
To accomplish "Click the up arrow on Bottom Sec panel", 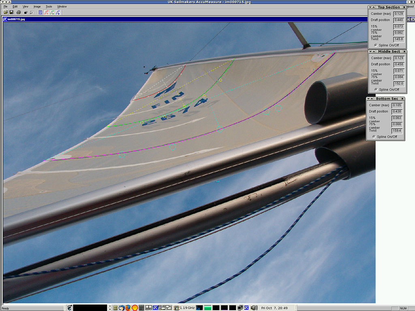I will point(372,99).
